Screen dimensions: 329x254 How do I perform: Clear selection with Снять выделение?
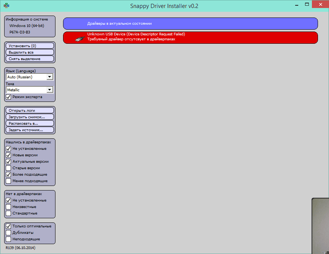tap(30, 59)
